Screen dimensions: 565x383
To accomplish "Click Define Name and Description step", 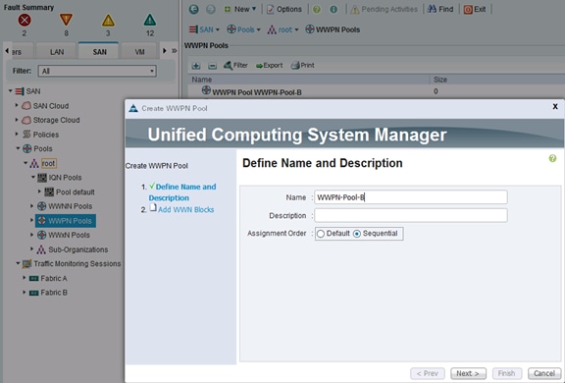I will pyautogui.click(x=182, y=192).
